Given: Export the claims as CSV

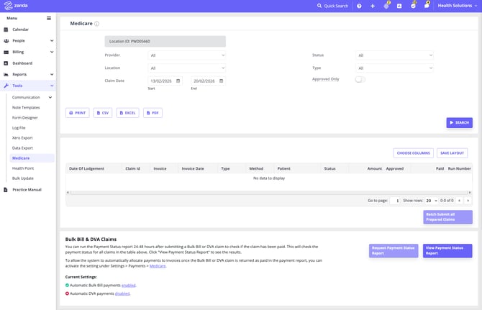Looking at the screenshot, I should point(102,113).
